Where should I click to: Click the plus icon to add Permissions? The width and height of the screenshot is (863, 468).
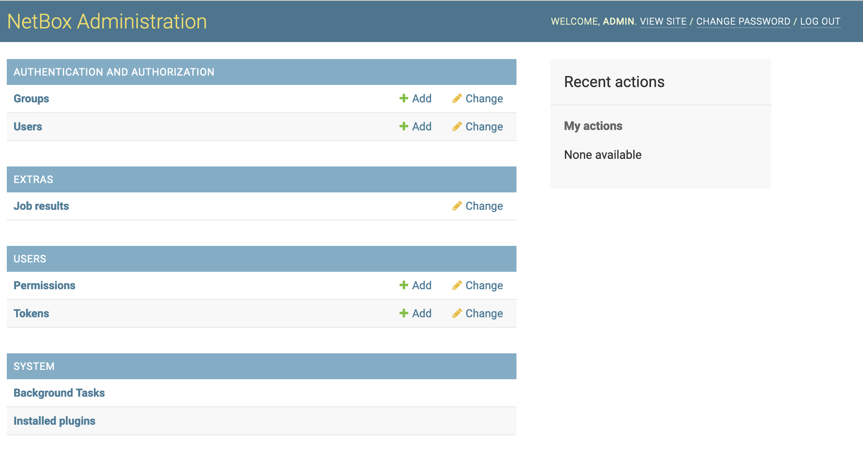[x=403, y=285]
